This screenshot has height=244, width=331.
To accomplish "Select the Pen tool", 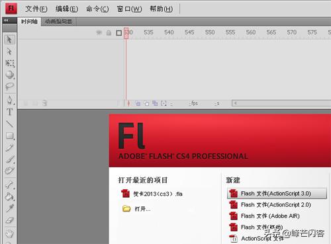I will [x=10, y=100].
